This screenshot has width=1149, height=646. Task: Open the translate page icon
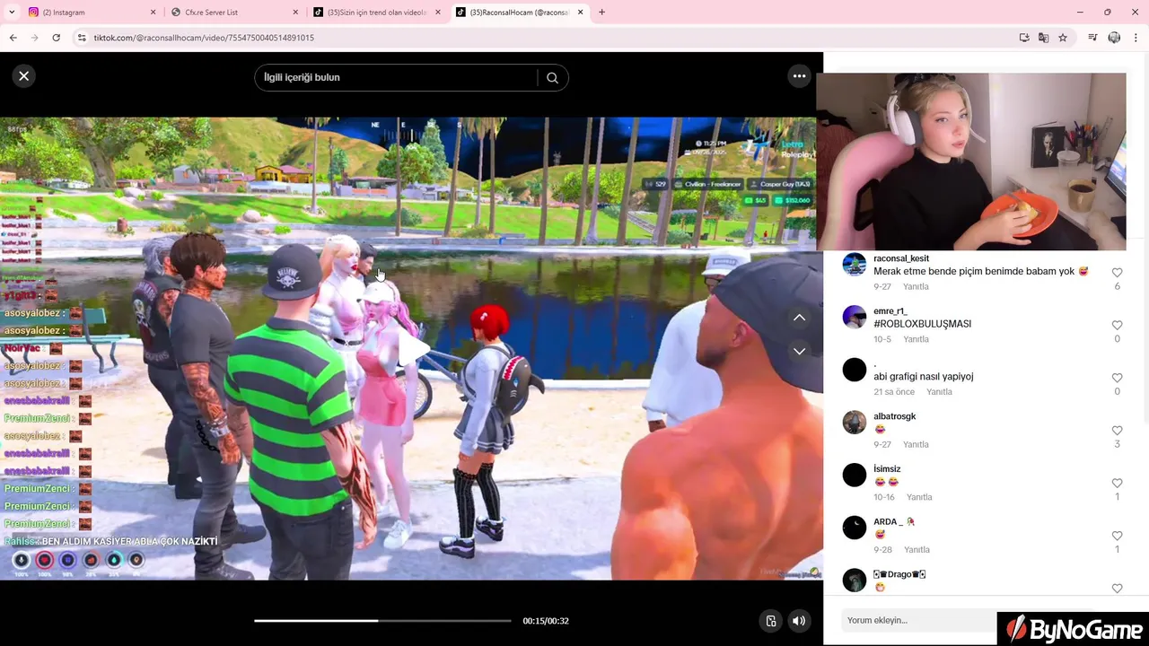(x=1043, y=38)
